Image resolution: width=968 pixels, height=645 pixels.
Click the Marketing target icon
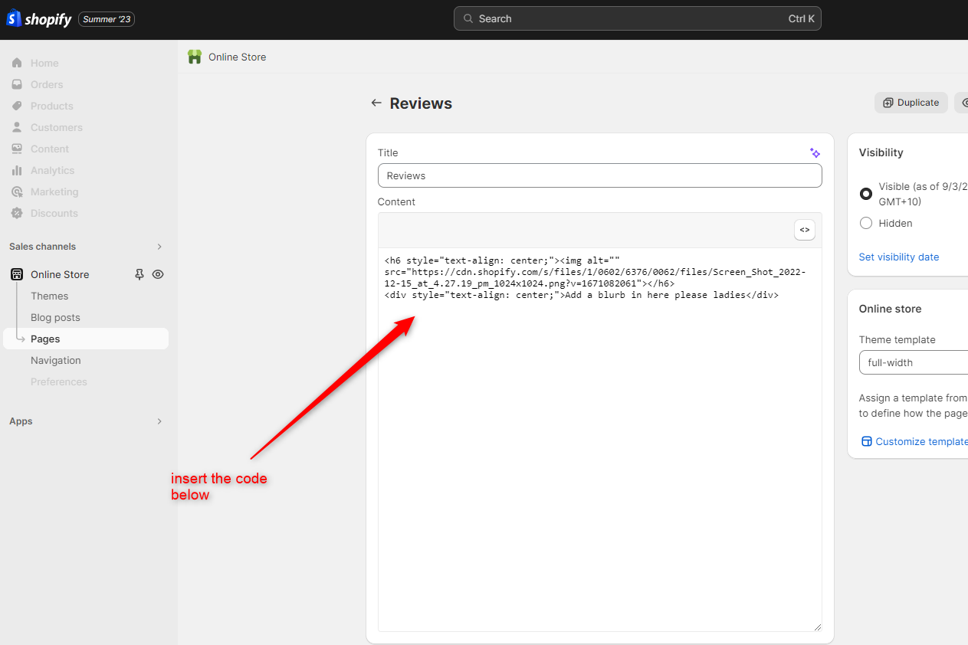pyautogui.click(x=17, y=192)
